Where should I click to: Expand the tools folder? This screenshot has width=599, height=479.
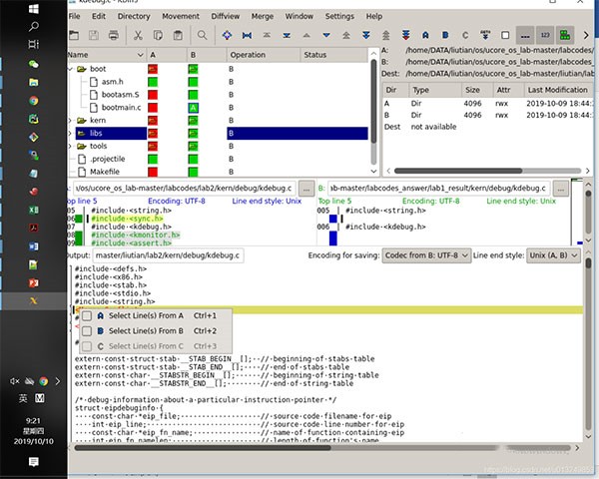coord(70,147)
